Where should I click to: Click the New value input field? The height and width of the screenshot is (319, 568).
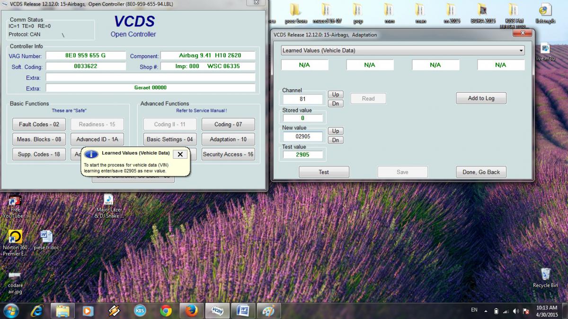click(303, 137)
